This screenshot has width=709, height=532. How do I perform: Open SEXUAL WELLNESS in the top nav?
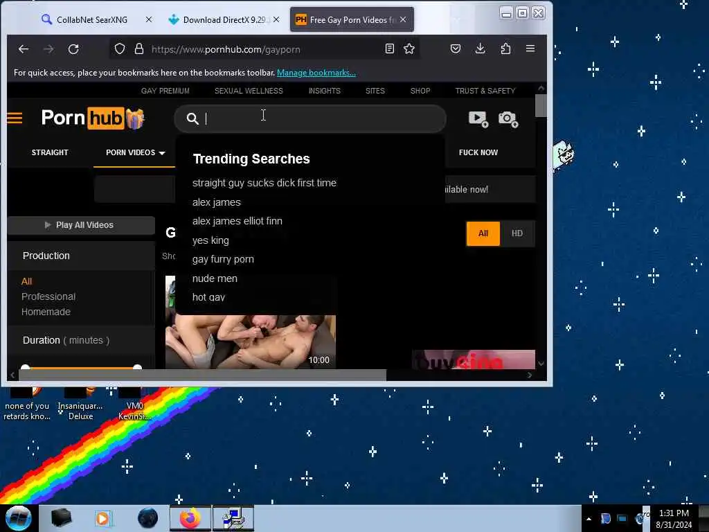click(x=249, y=91)
